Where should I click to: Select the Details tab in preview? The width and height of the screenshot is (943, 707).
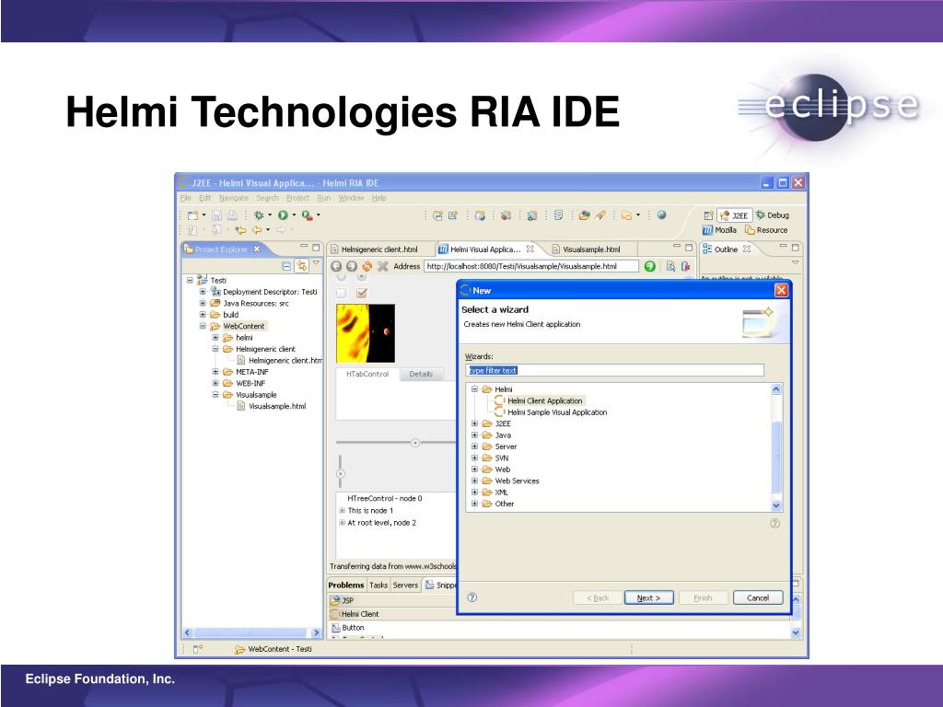click(421, 374)
